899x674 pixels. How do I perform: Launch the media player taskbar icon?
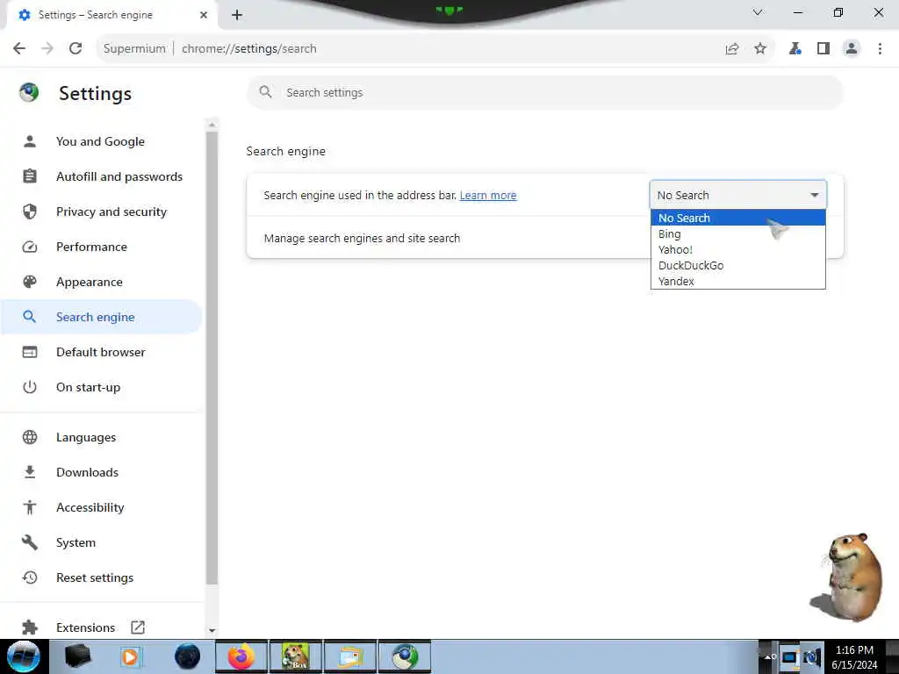tap(131, 656)
